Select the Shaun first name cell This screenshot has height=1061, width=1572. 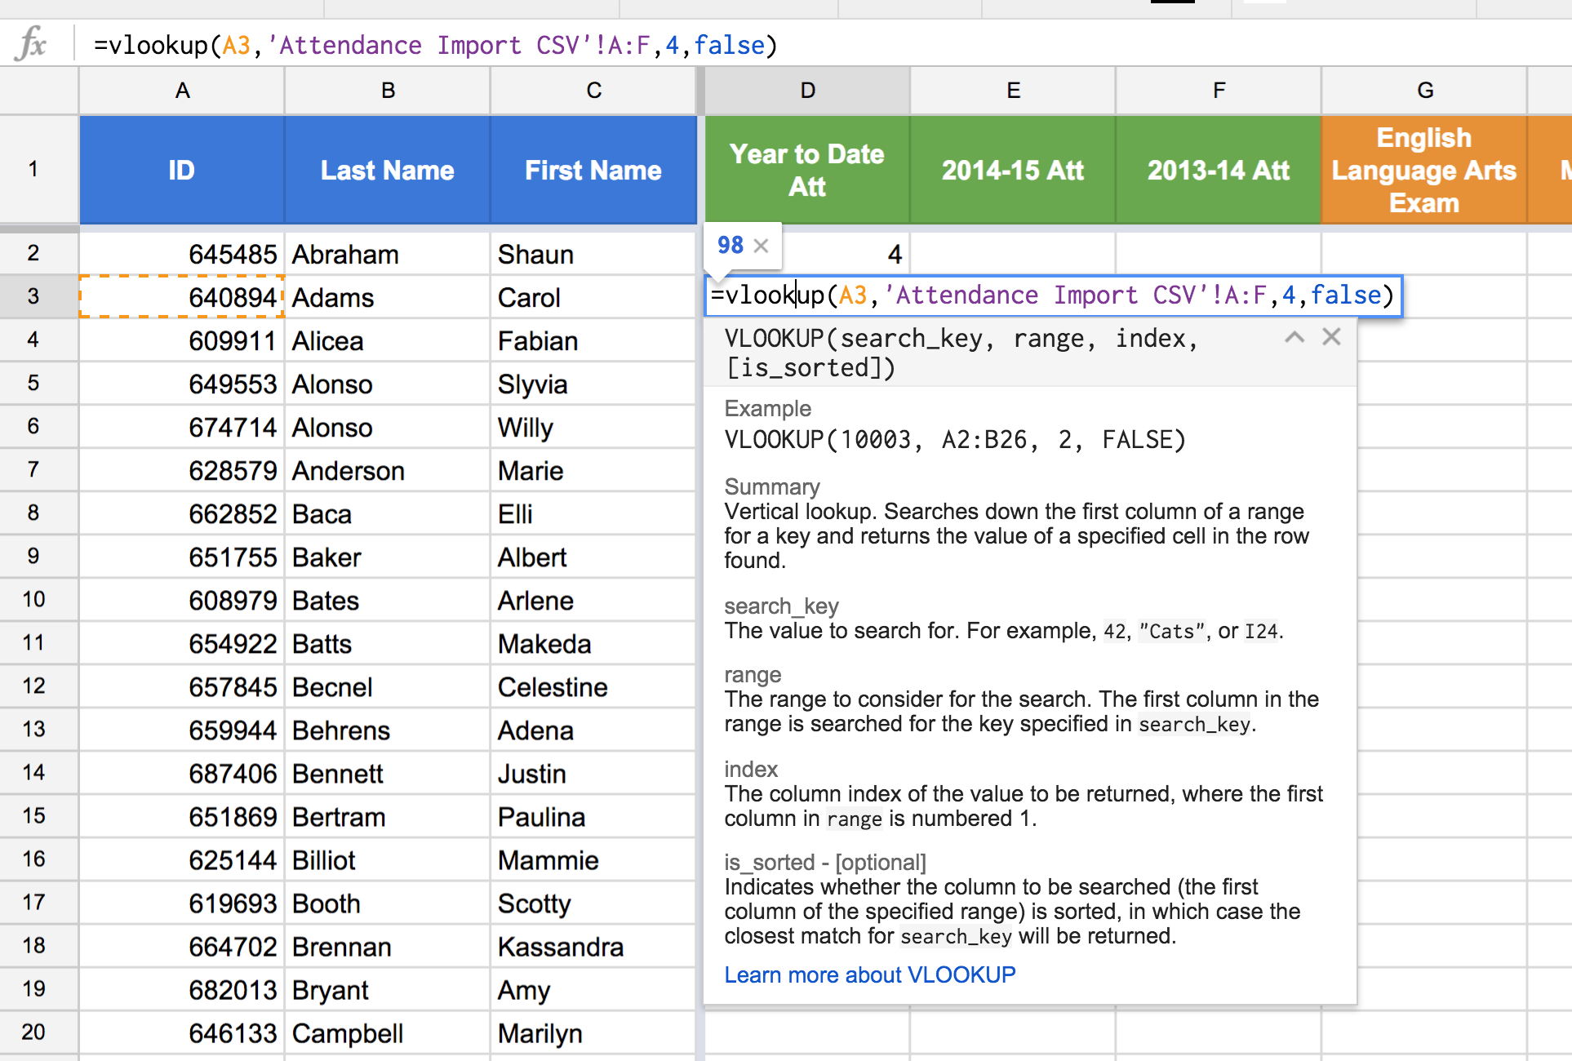point(593,254)
